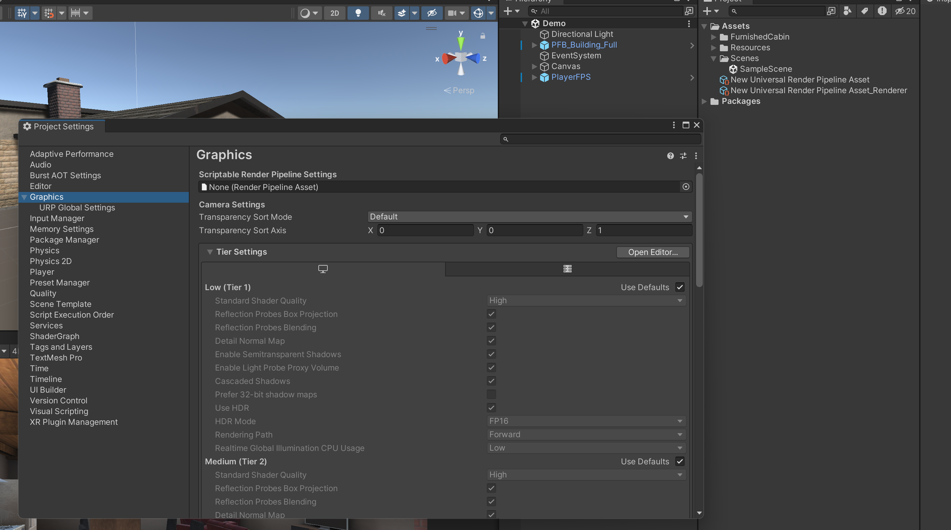The image size is (951, 530).
Task: Click Project search by type icon
Action: (847, 11)
